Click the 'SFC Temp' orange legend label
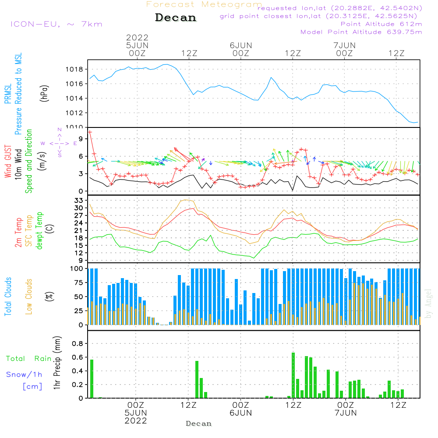This screenshot has width=438, height=438. click(29, 231)
